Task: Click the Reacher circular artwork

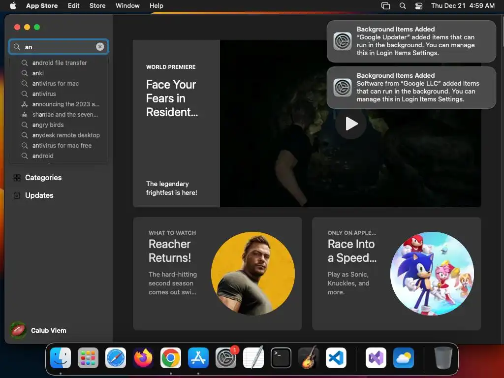Action: 252,274
